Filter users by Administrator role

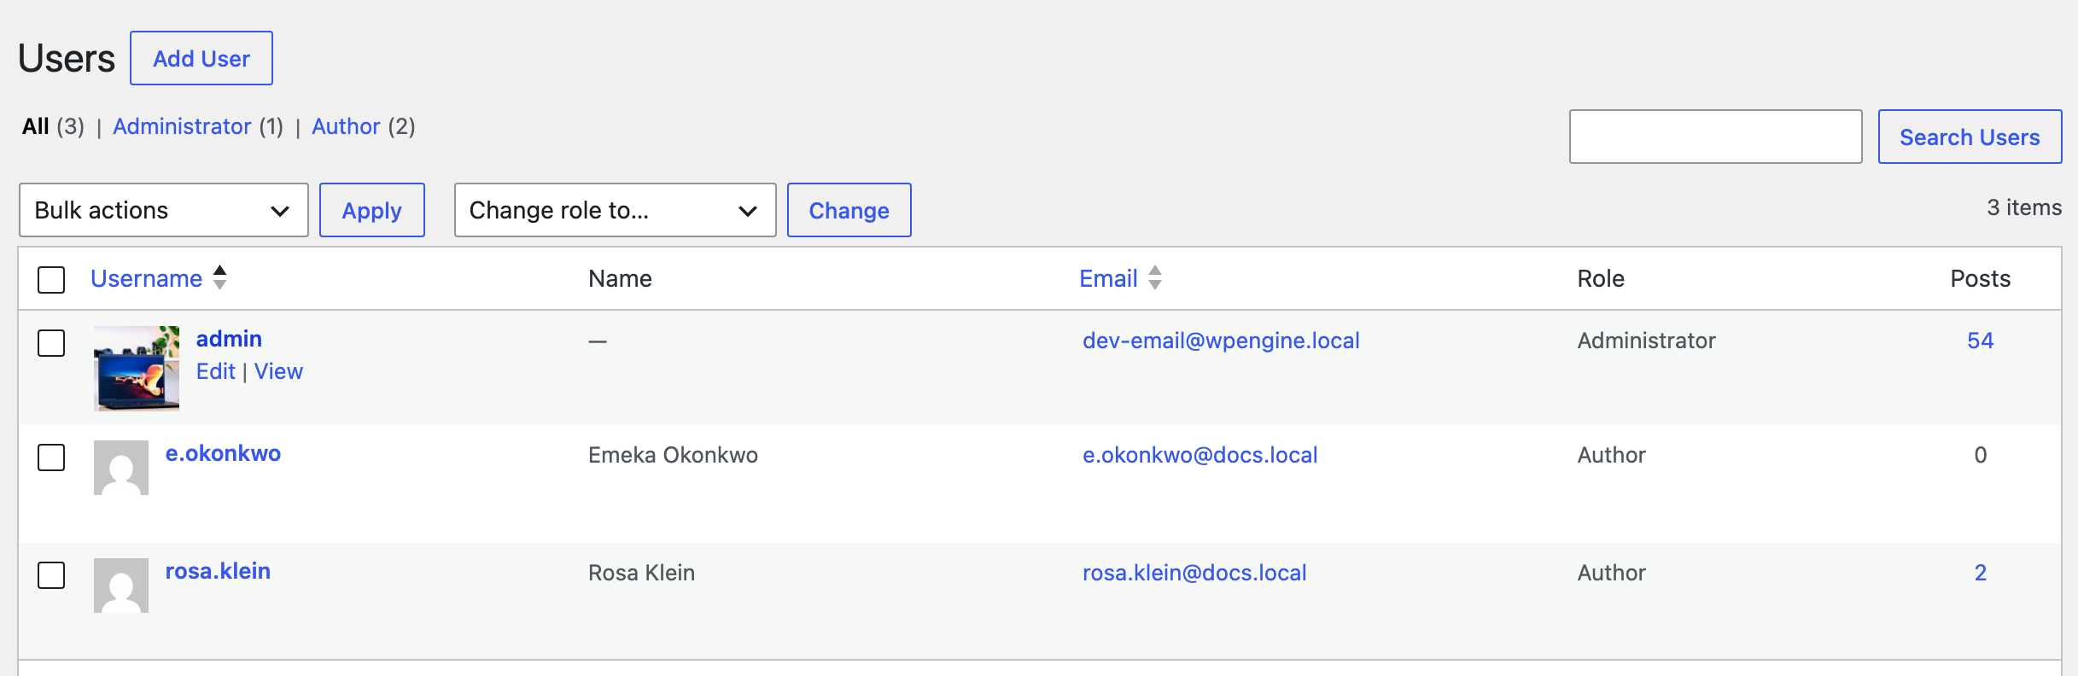[x=182, y=126]
